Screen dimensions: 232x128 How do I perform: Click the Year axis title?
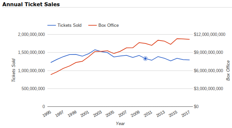pyautogui.click(x=120, y=123)
